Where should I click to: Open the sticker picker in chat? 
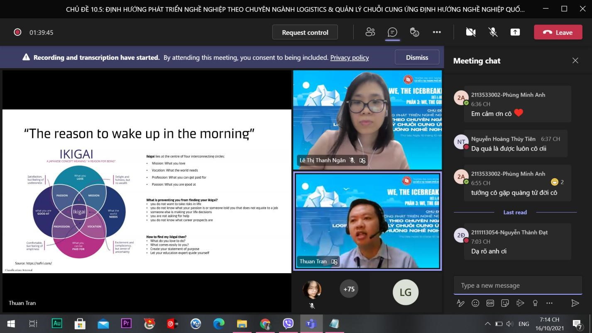pyautogui.click(x=505, y=303)
